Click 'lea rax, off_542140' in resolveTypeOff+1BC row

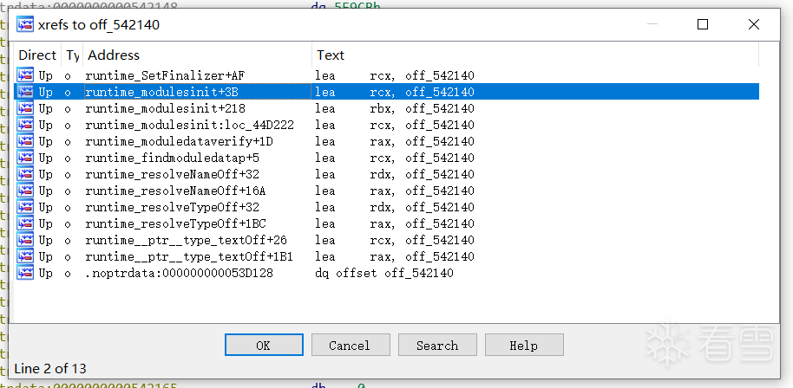pyautogui.click(x=395, y=223)
